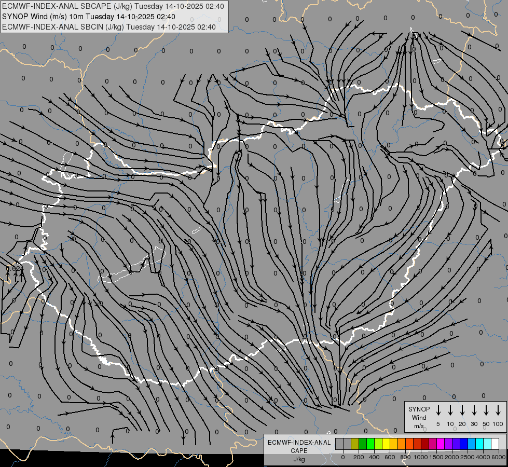Click the 600 tick label on CAPE scale
This screenshot has height=467, width=508.
(390, 457)
